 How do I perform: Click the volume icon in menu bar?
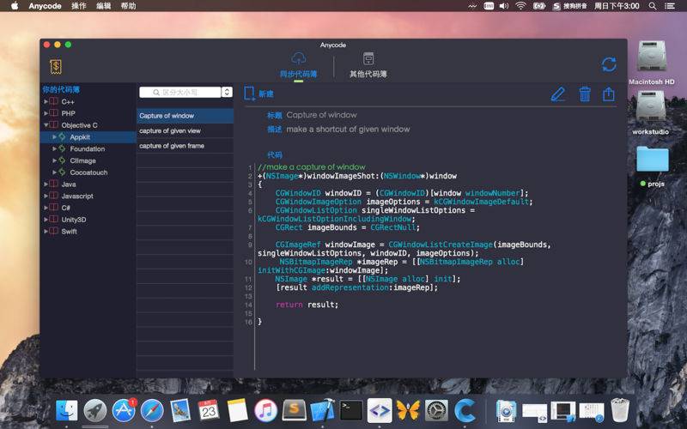tap(504, 6)
